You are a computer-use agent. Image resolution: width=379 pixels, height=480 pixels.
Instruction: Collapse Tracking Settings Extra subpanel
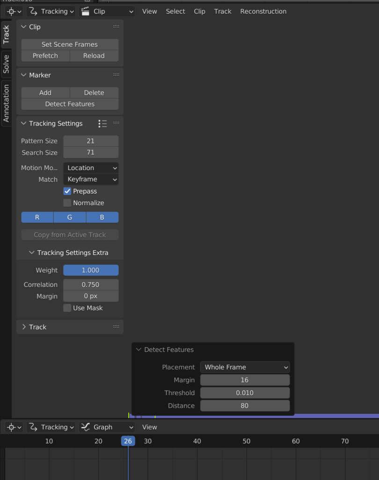click(x=31, y=253)
